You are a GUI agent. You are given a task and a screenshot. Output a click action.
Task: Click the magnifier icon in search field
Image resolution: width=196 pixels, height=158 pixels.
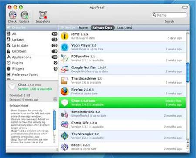pos(155,15)
